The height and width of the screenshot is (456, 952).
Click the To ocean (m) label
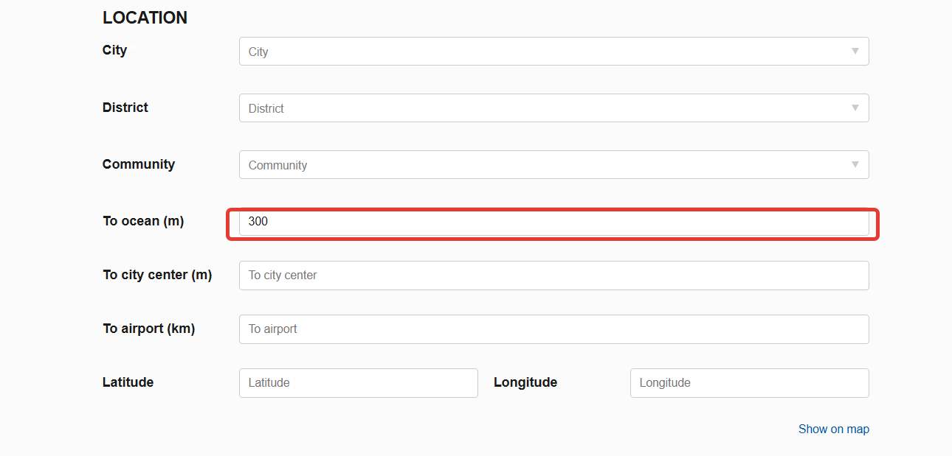pyautogui.click(x=143, y=221)
